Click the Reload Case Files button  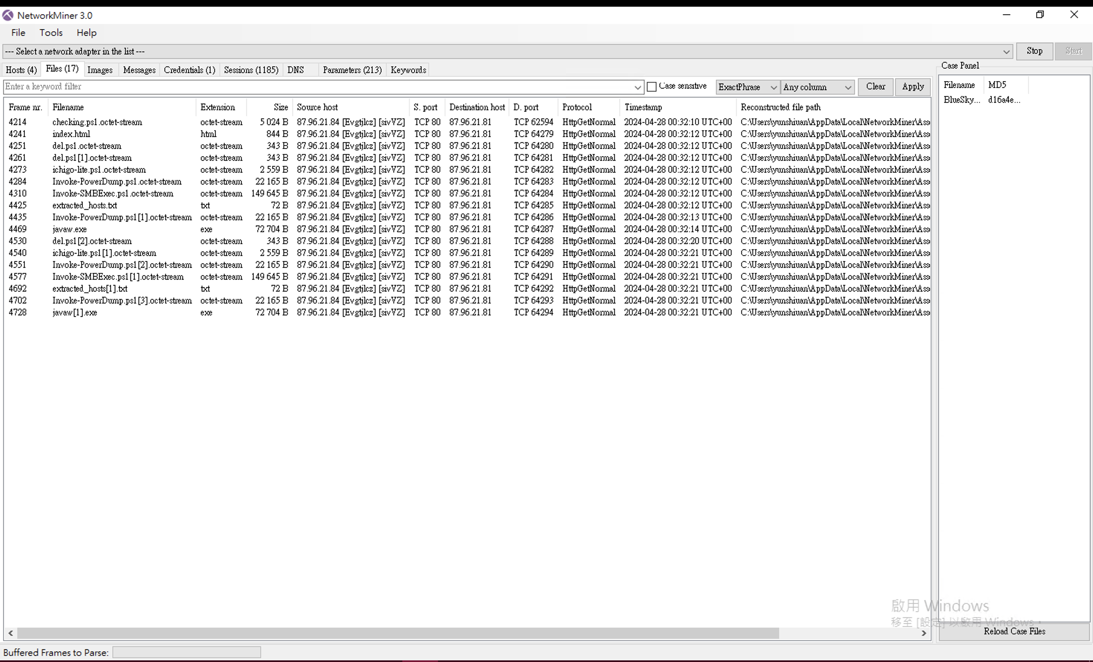click(x=1014, y=632)
